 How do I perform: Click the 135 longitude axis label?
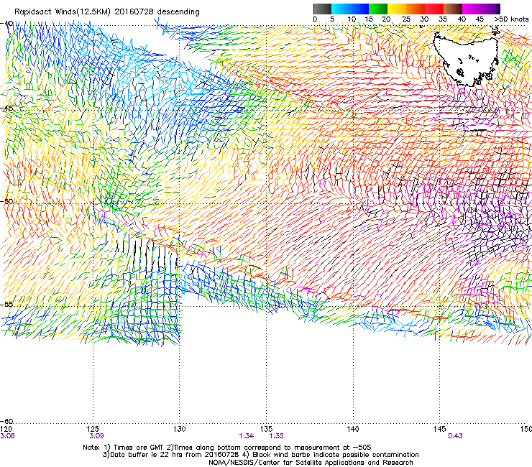(266, 429)
